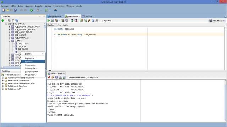This screenshot has height=127, width=227.
Task: Clear worksheet with eraser icon in editor toolbar
Action: [89, 20]
